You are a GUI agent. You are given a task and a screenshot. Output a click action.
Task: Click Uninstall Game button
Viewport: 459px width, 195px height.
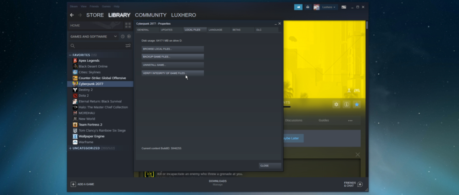pos(173,65)
